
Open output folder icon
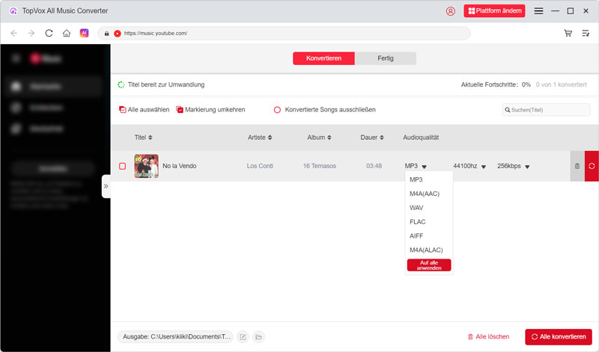pos(258,337)
